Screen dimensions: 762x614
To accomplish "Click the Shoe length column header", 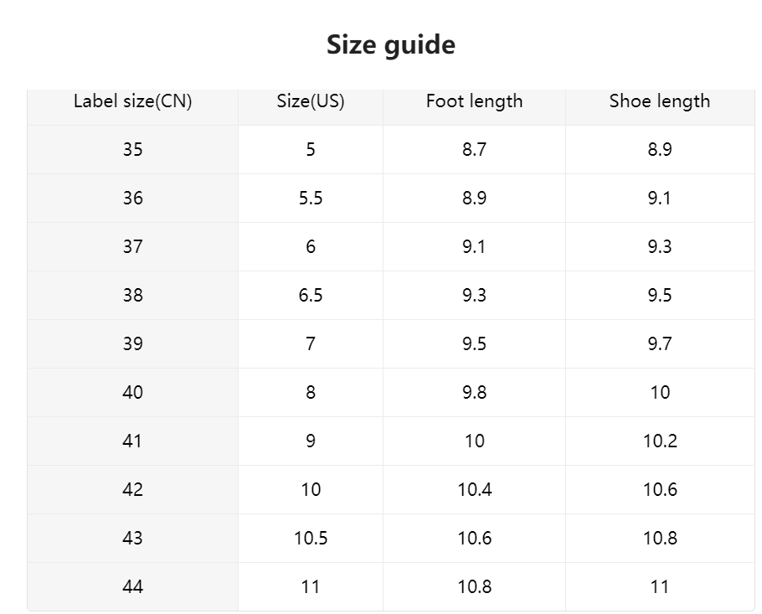I will pos(660,101).
